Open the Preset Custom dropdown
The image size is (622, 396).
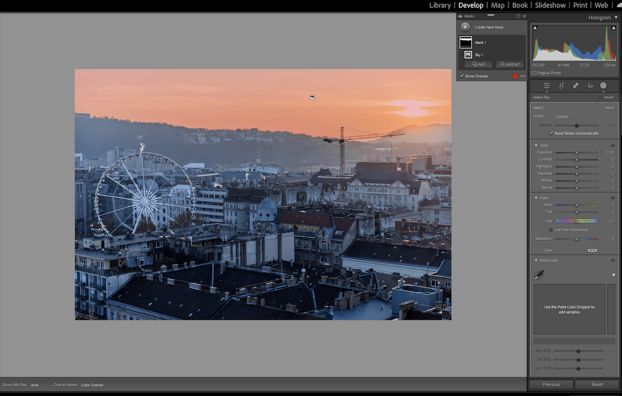[562, 116]
